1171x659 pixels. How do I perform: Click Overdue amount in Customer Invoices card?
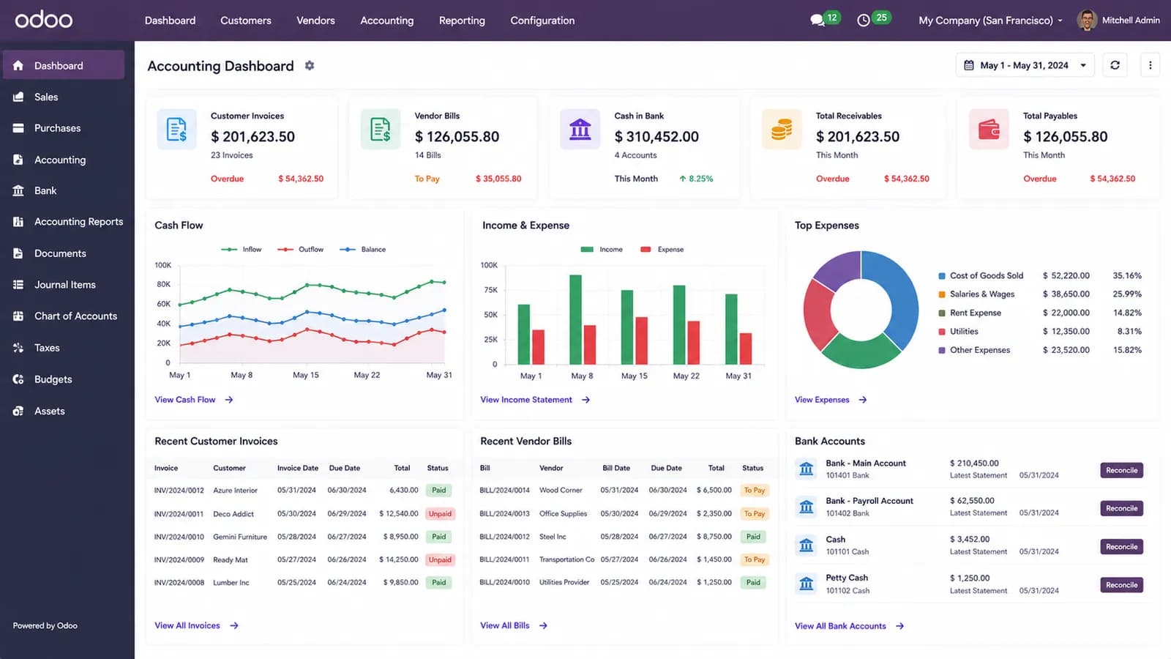click(x=301, y=179)
